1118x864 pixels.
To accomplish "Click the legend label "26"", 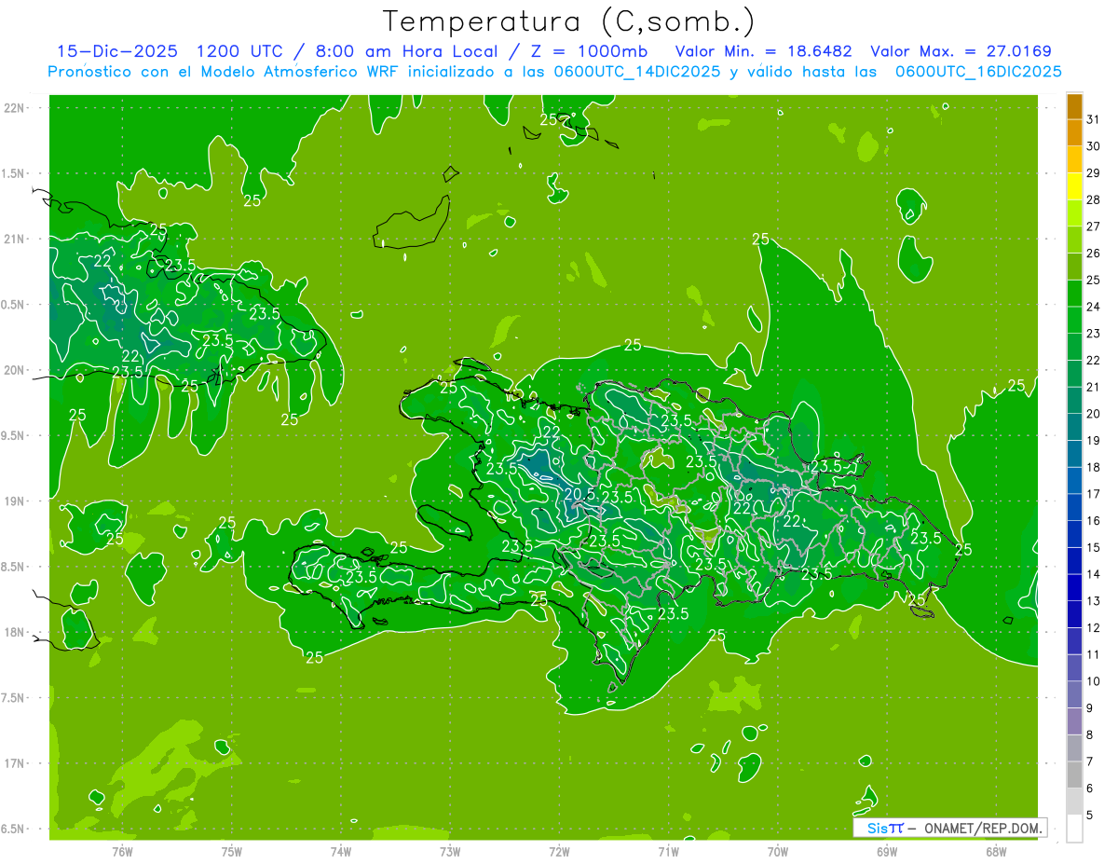I will (x=1093, y=254).
